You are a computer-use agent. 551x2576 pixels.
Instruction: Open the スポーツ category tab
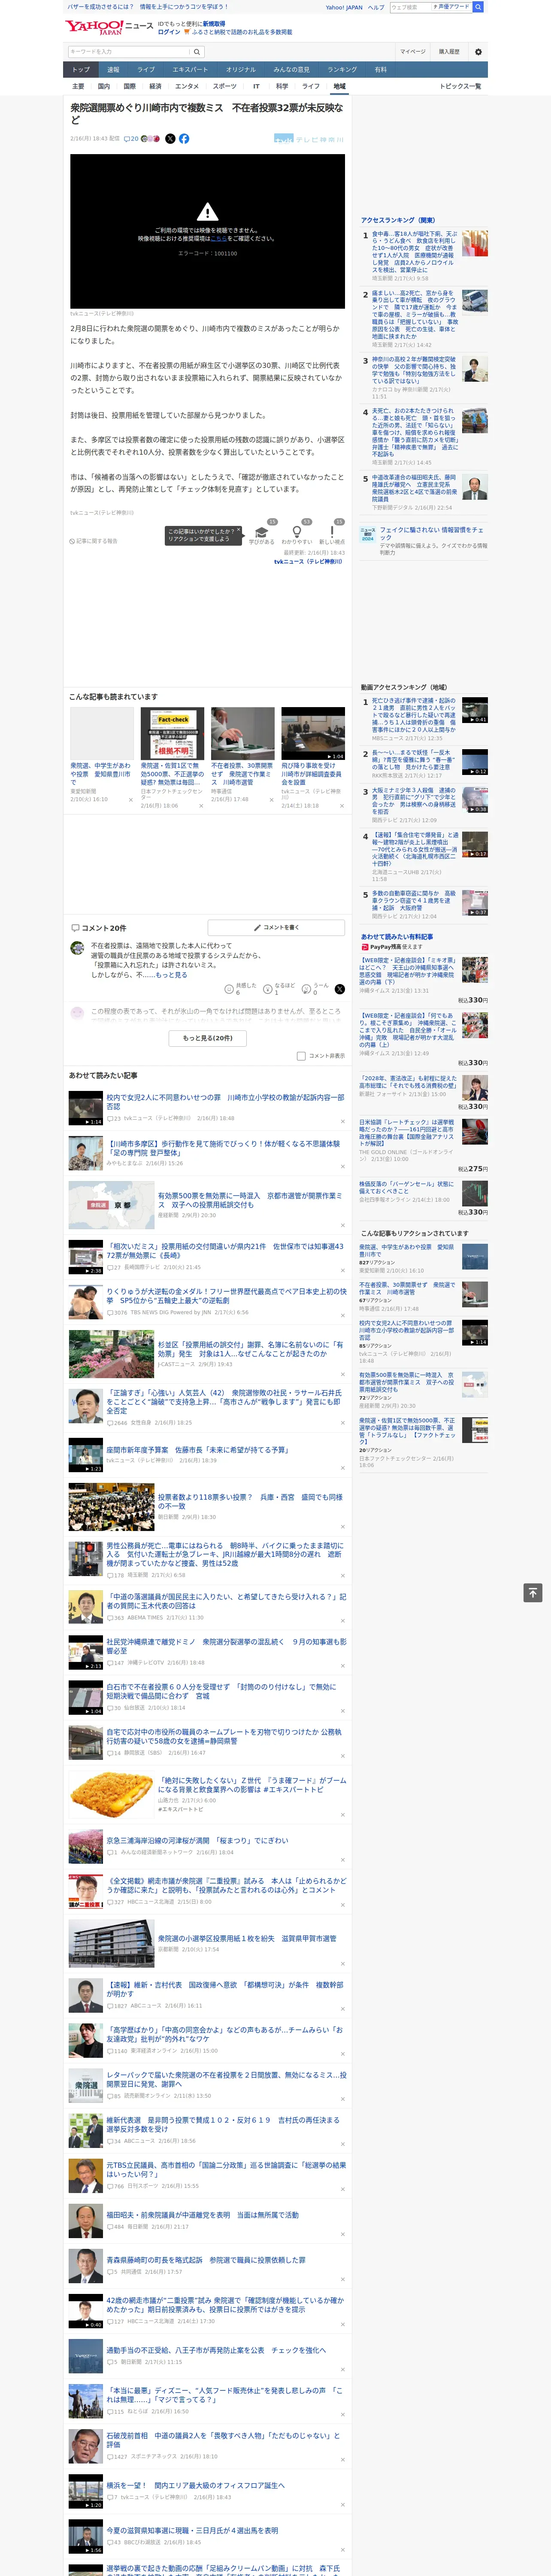[225, 86]
